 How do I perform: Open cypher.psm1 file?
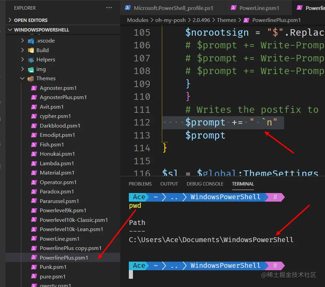[55, 116]
